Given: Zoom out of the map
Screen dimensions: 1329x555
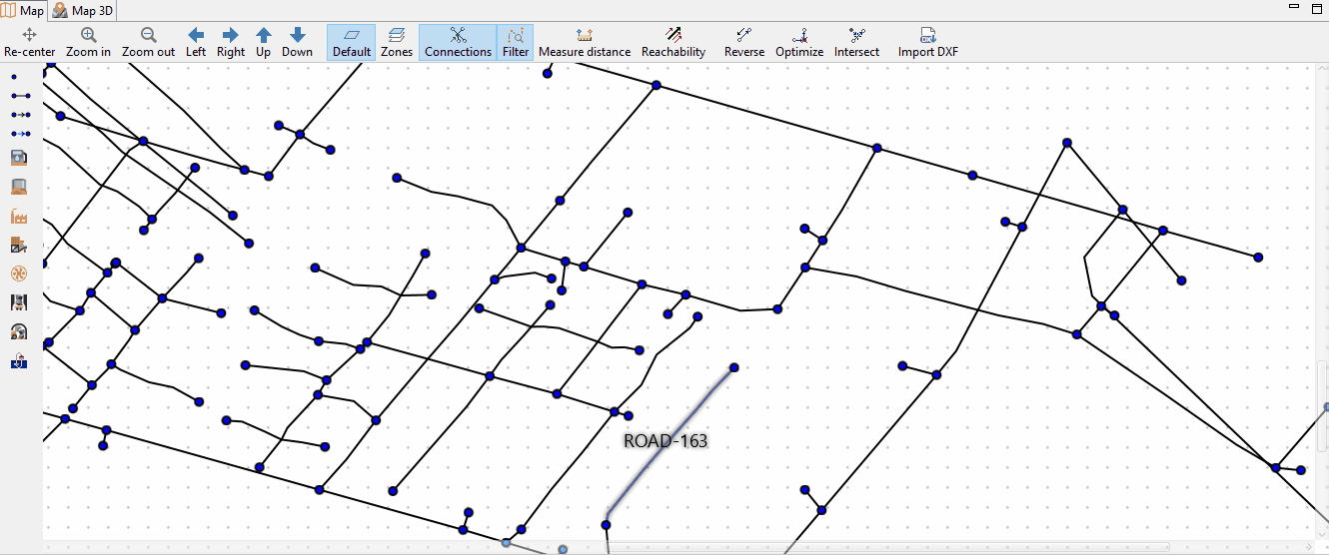Looking at the screenshot, I should [148, 43].
